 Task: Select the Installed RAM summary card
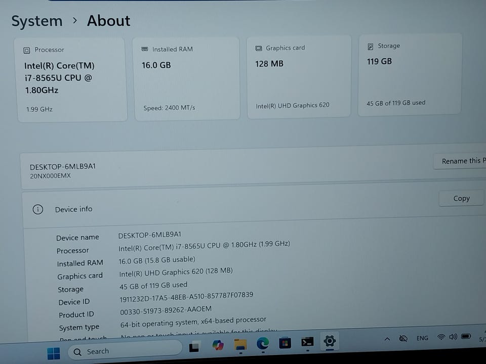(x=187, y=78)
